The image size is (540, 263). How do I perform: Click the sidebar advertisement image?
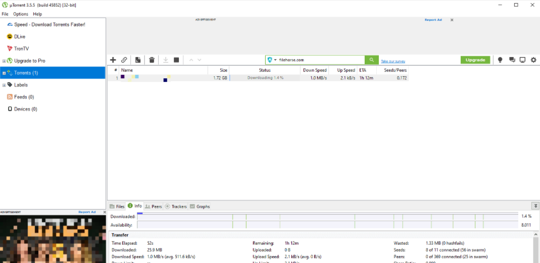click(x=53, y=239)
